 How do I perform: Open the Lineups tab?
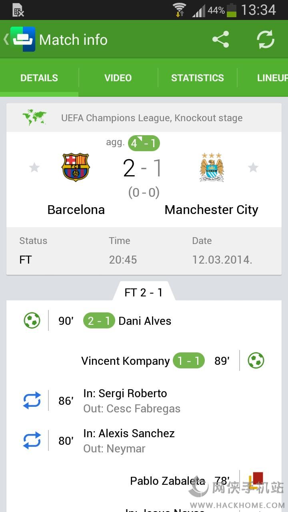272,78
